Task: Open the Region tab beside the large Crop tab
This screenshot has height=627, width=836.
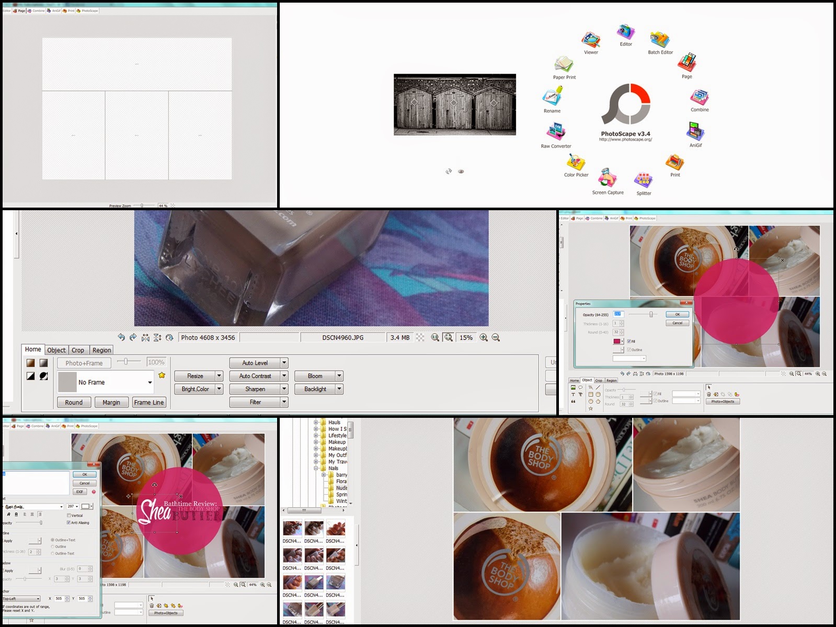Action: tap(101, 350)
